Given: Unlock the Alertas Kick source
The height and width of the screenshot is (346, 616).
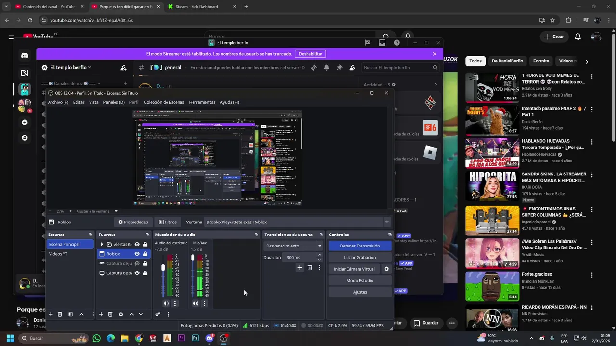Looking at the screenshot, I should coord(145,244).
